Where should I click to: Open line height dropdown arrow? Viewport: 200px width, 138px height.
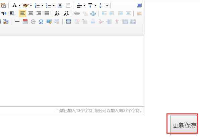pos(107,5)
